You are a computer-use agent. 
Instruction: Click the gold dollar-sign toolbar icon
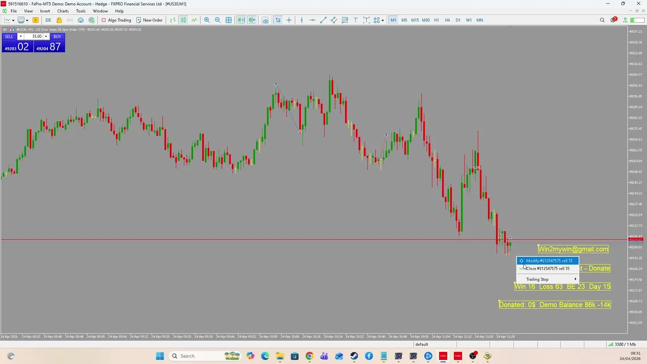(x=35, y=20)
